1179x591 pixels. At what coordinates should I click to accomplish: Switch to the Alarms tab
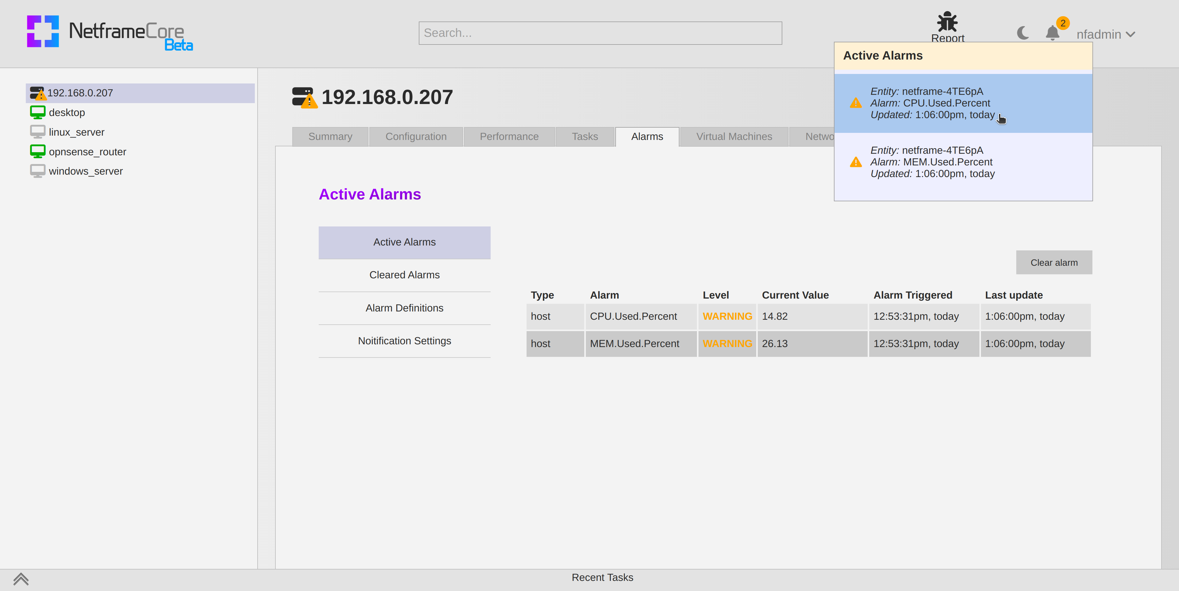647,136
